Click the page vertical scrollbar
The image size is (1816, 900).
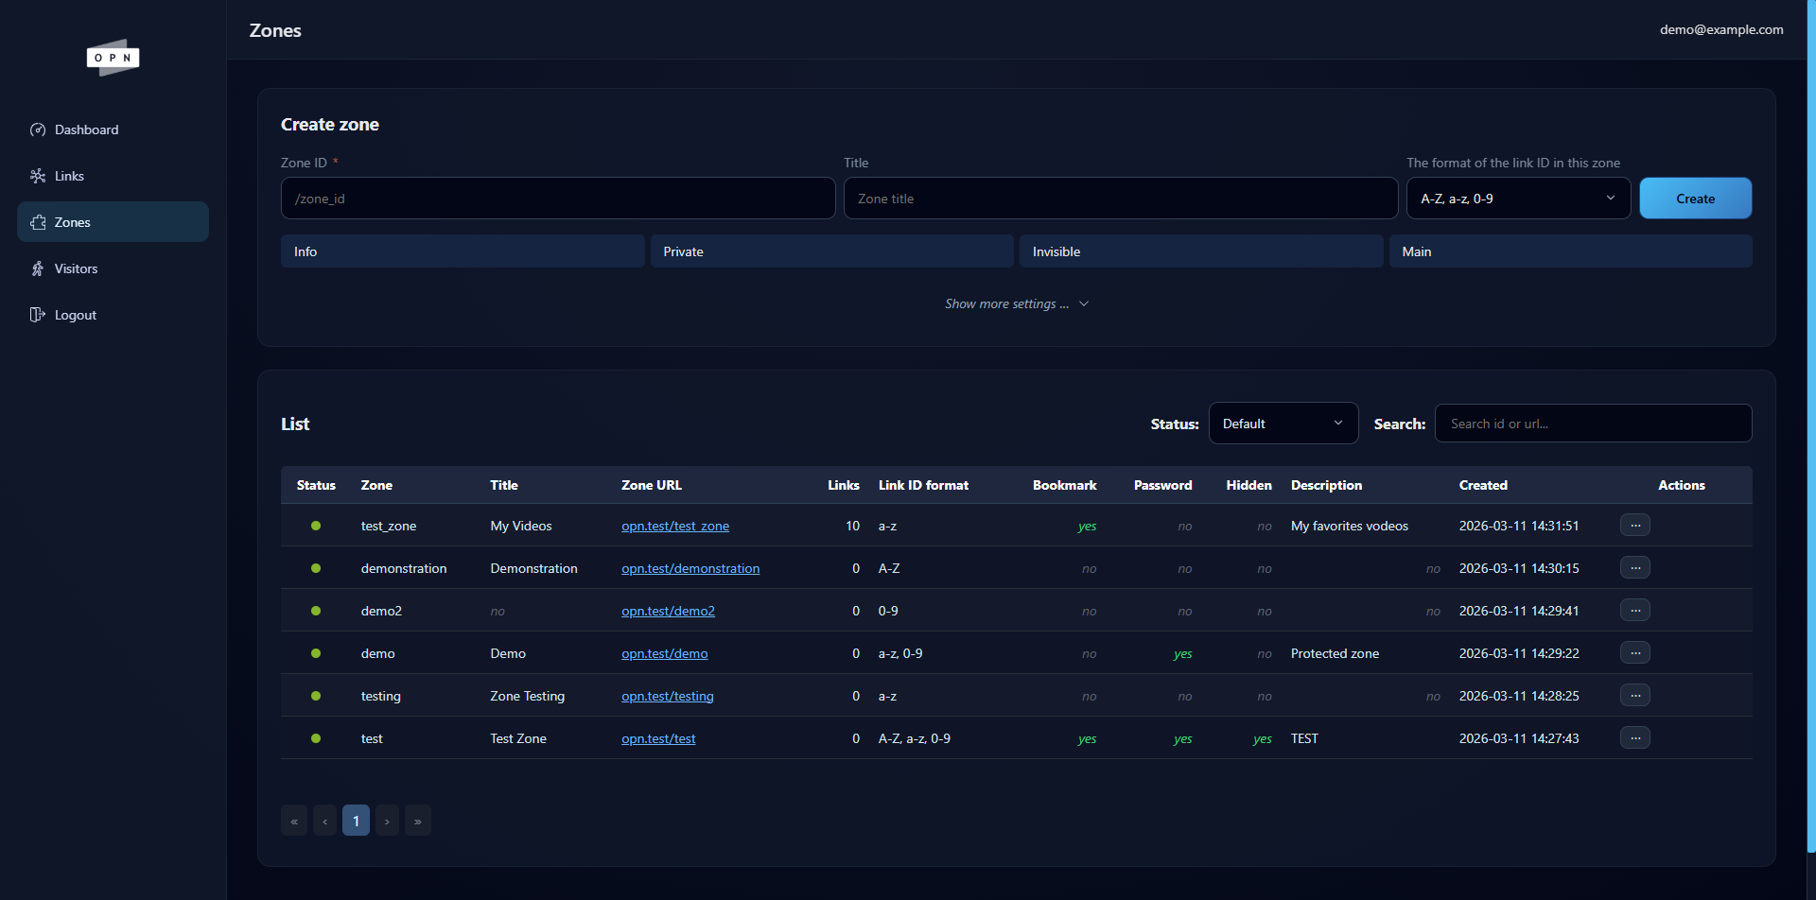pos(1810,425)
